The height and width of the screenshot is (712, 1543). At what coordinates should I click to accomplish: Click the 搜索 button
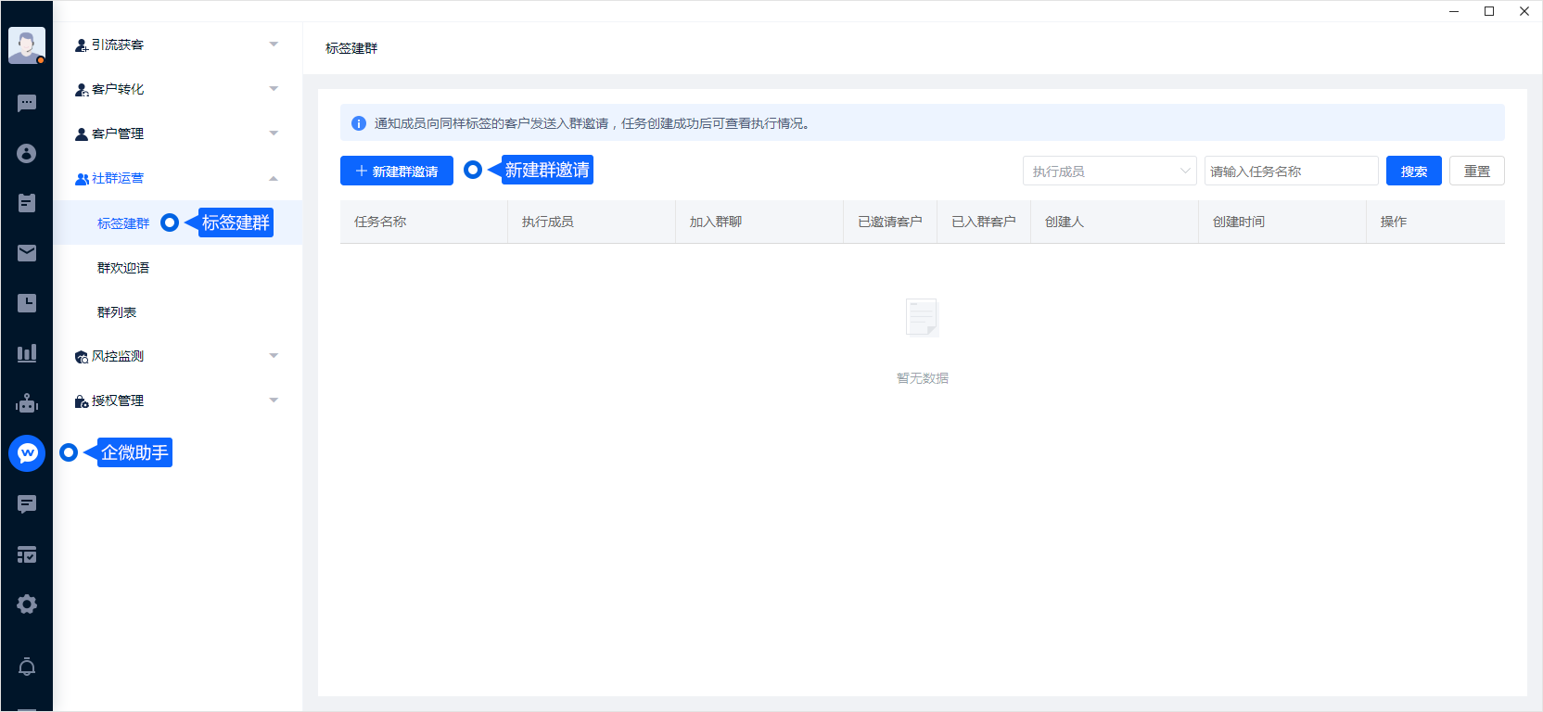[x=1414, y=171]
